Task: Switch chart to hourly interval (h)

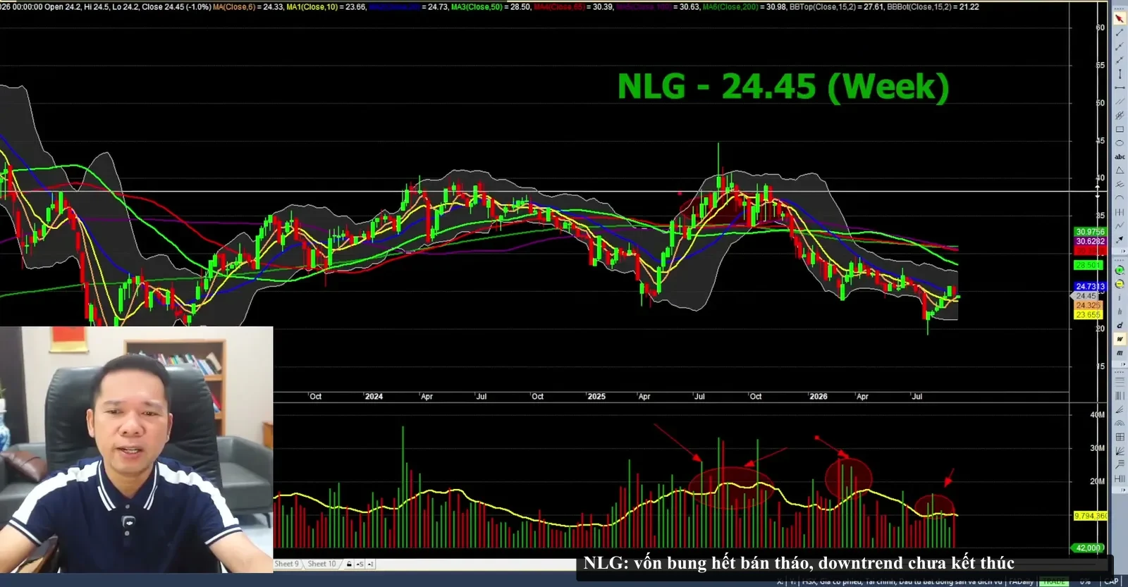Action: [x=1120, y=311]
